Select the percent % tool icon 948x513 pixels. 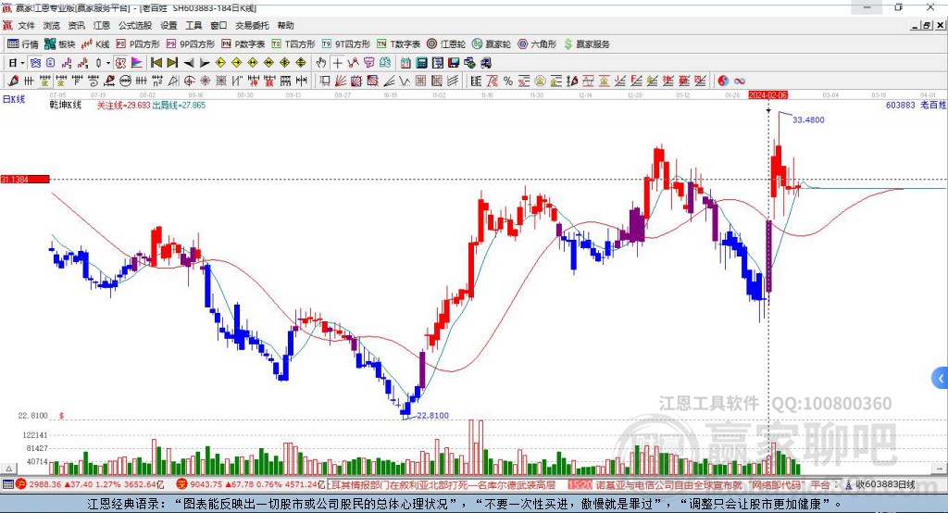[508, 81]
